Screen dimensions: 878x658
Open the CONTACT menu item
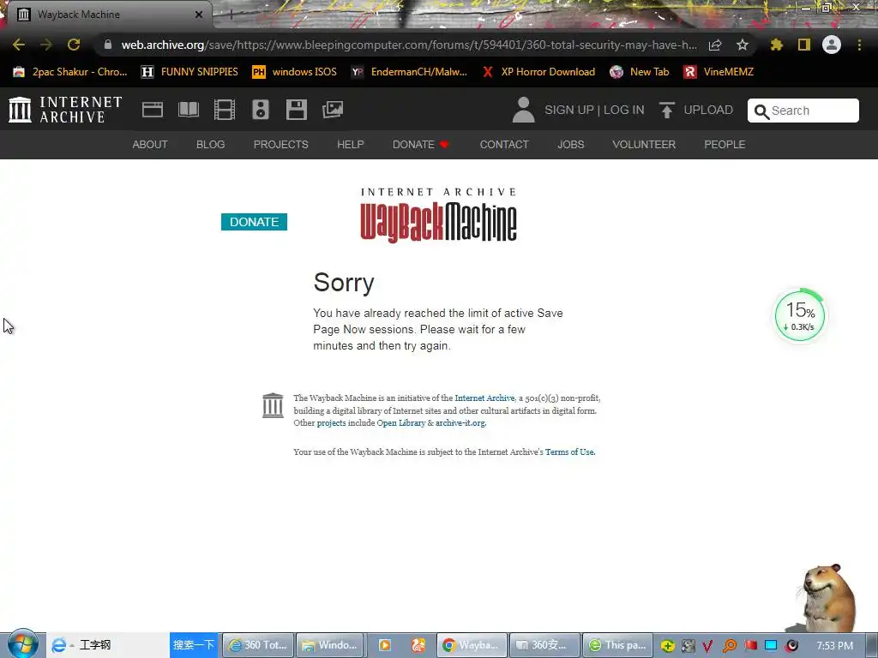coord(504,144)
